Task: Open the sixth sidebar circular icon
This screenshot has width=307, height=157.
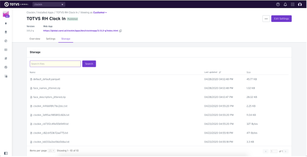Action: click(x=6, y=67)
